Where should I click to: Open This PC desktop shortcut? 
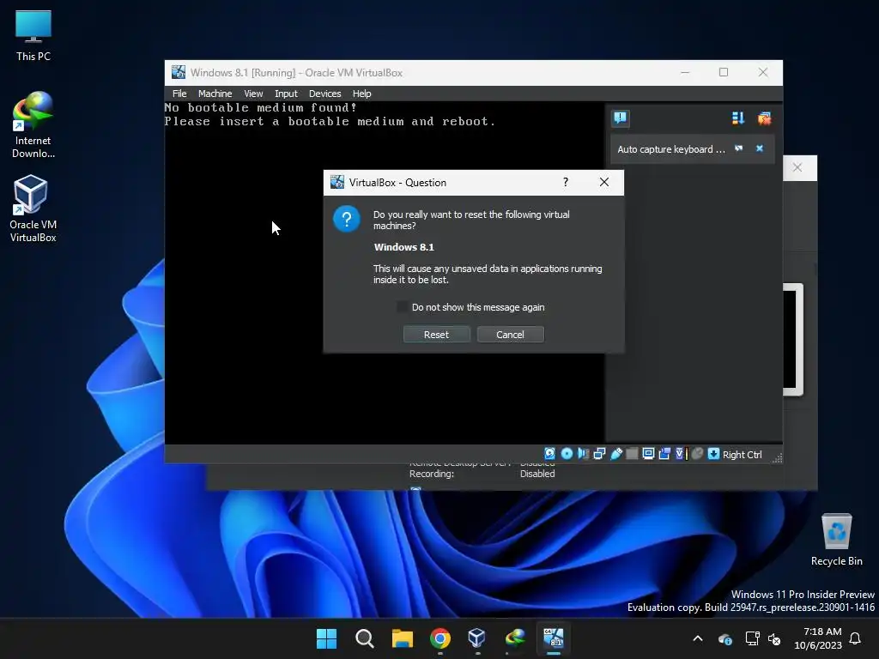[33, 36]
